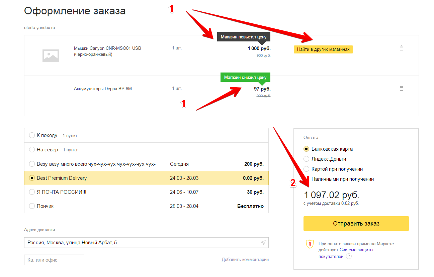Click the 97 руб. price
Screen dimensions: 434x277
[262, 89]
